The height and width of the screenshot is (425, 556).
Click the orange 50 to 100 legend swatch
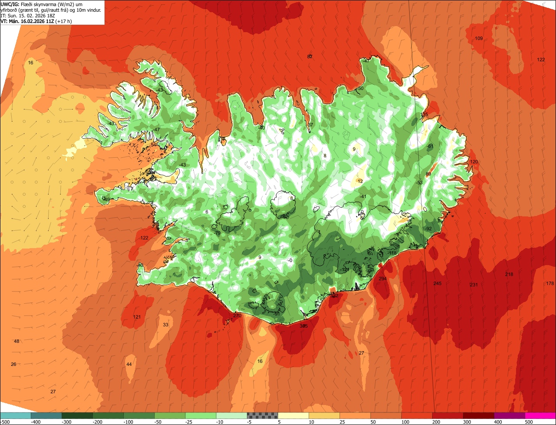(x=386, y=415)
